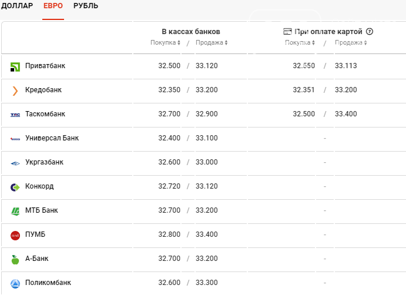Click the card icon beside При оплате картой
This screenshot has width=406, height=295.
[x=287, y=32]
